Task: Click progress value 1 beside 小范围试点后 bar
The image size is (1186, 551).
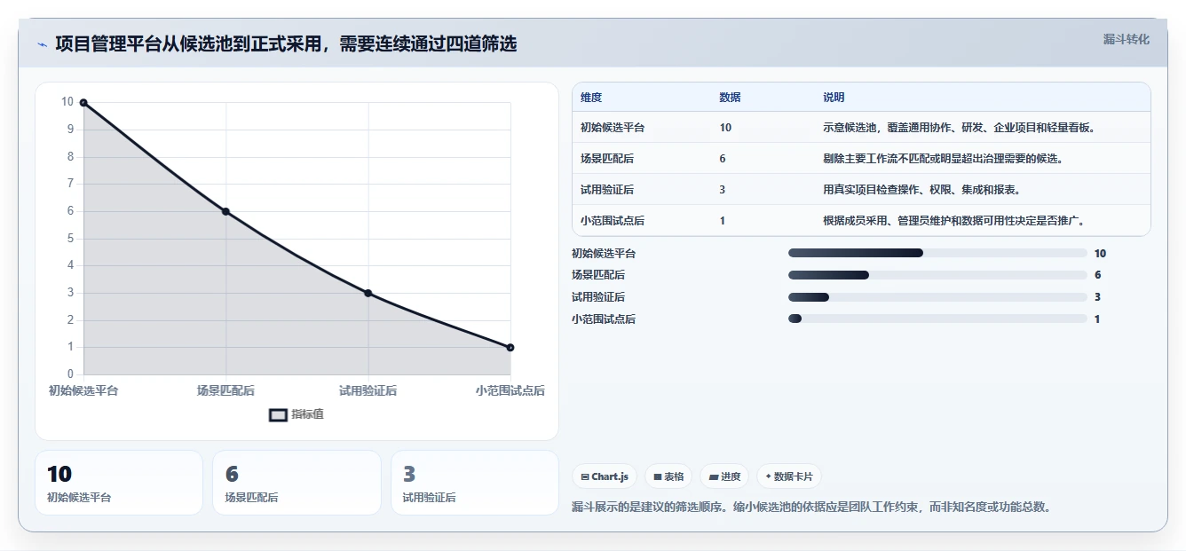Action: tap(1097, 319)
